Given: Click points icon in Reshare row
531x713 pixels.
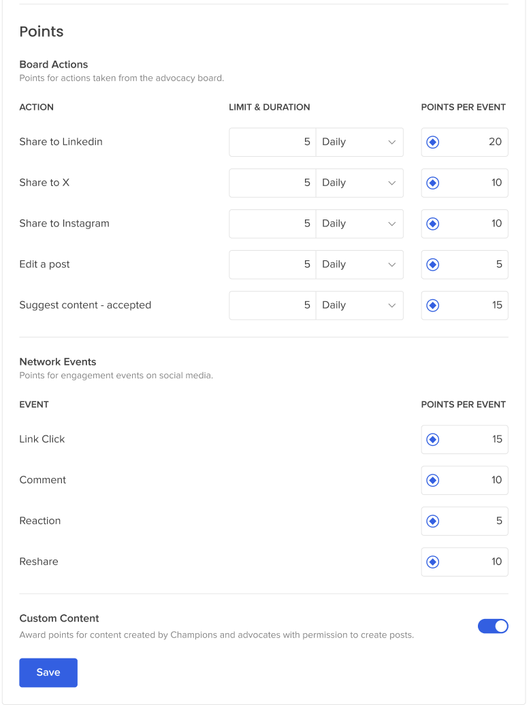Looking at the screenshot, I should [432, 562].
